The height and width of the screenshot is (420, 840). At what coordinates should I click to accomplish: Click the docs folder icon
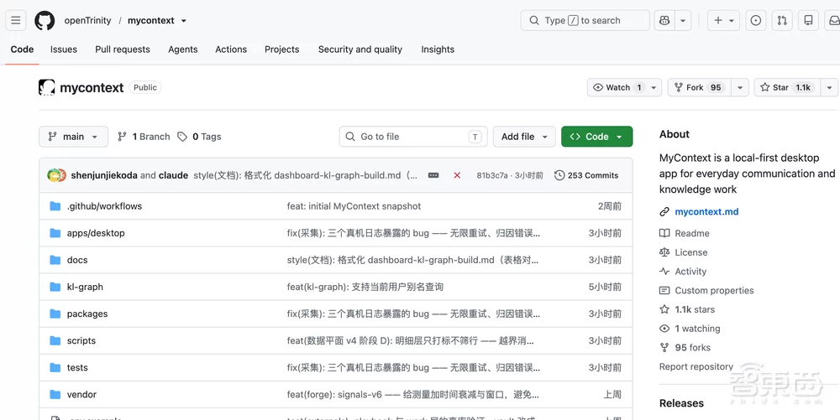click(55, 260)
